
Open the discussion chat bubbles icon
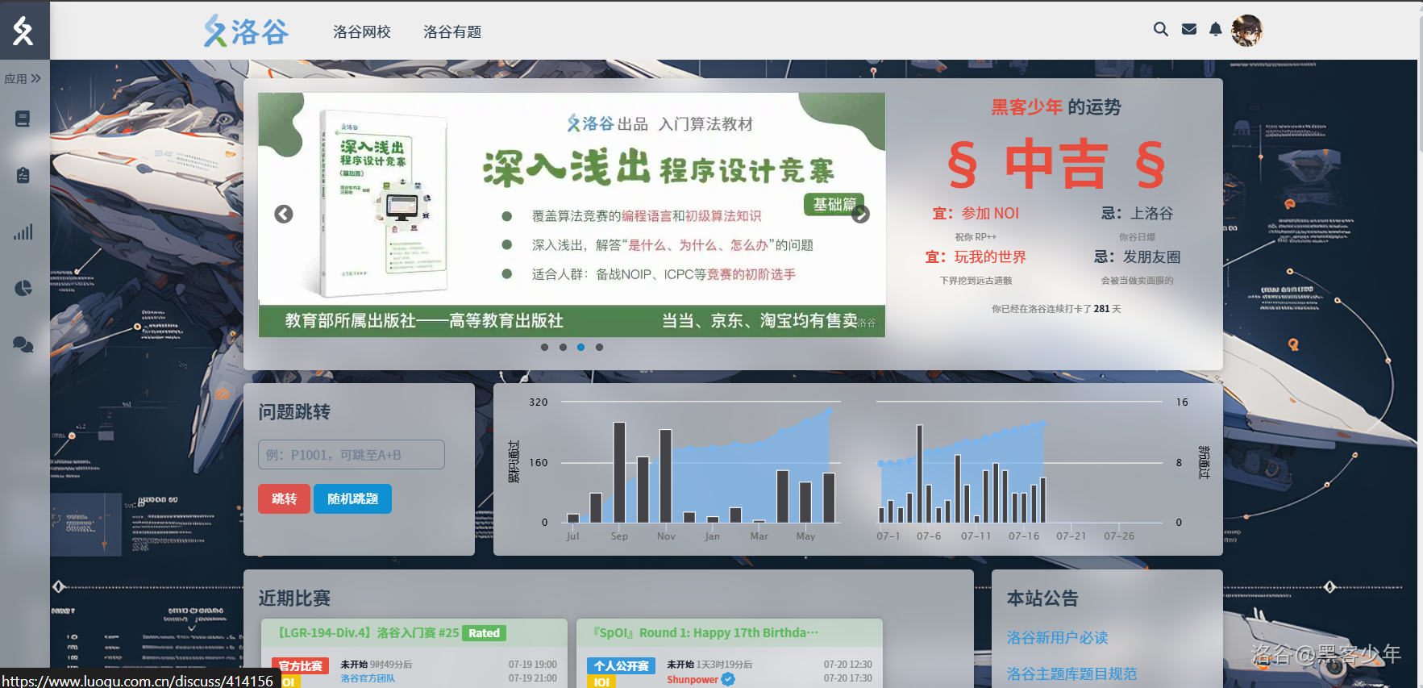point(23,345)
